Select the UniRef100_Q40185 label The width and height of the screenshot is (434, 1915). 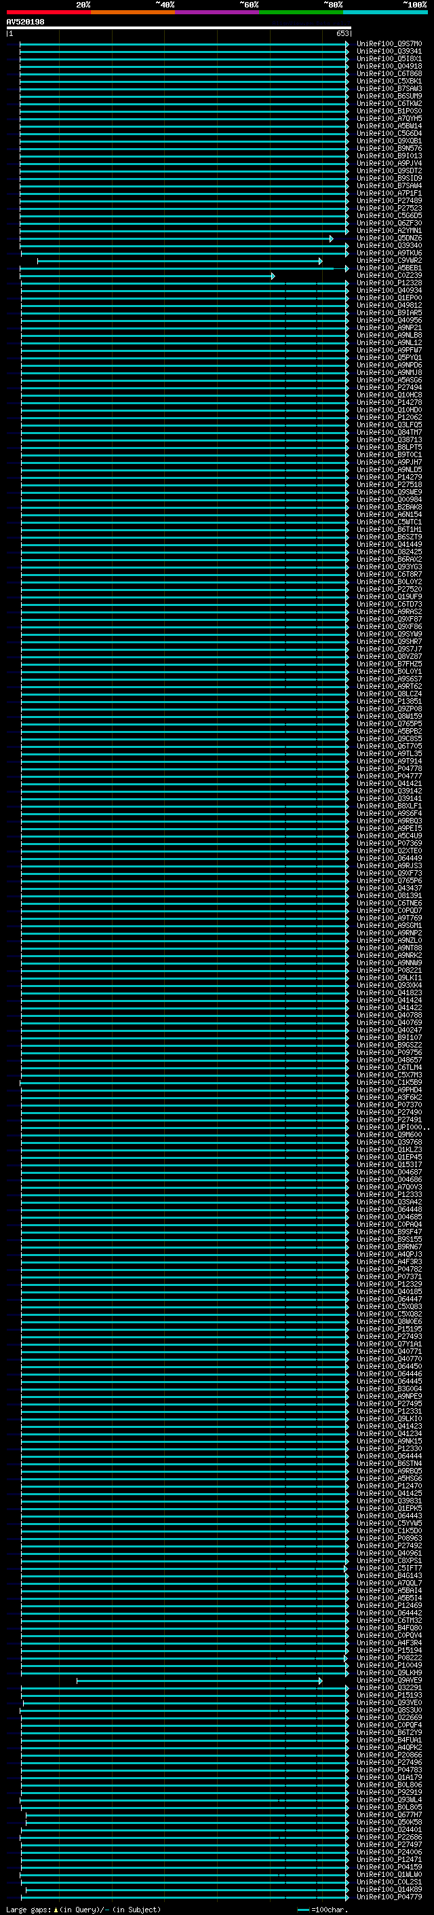(389, 1292)
